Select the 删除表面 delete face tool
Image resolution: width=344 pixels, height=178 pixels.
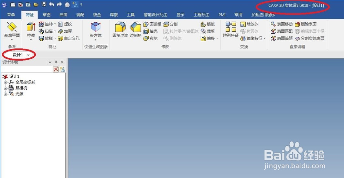click(306, 24)
